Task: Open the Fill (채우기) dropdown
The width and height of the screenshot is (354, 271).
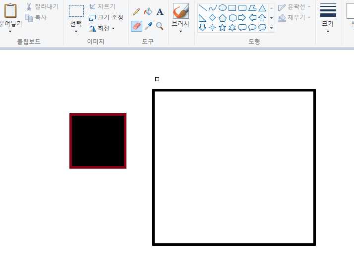Action: [295, 17]
